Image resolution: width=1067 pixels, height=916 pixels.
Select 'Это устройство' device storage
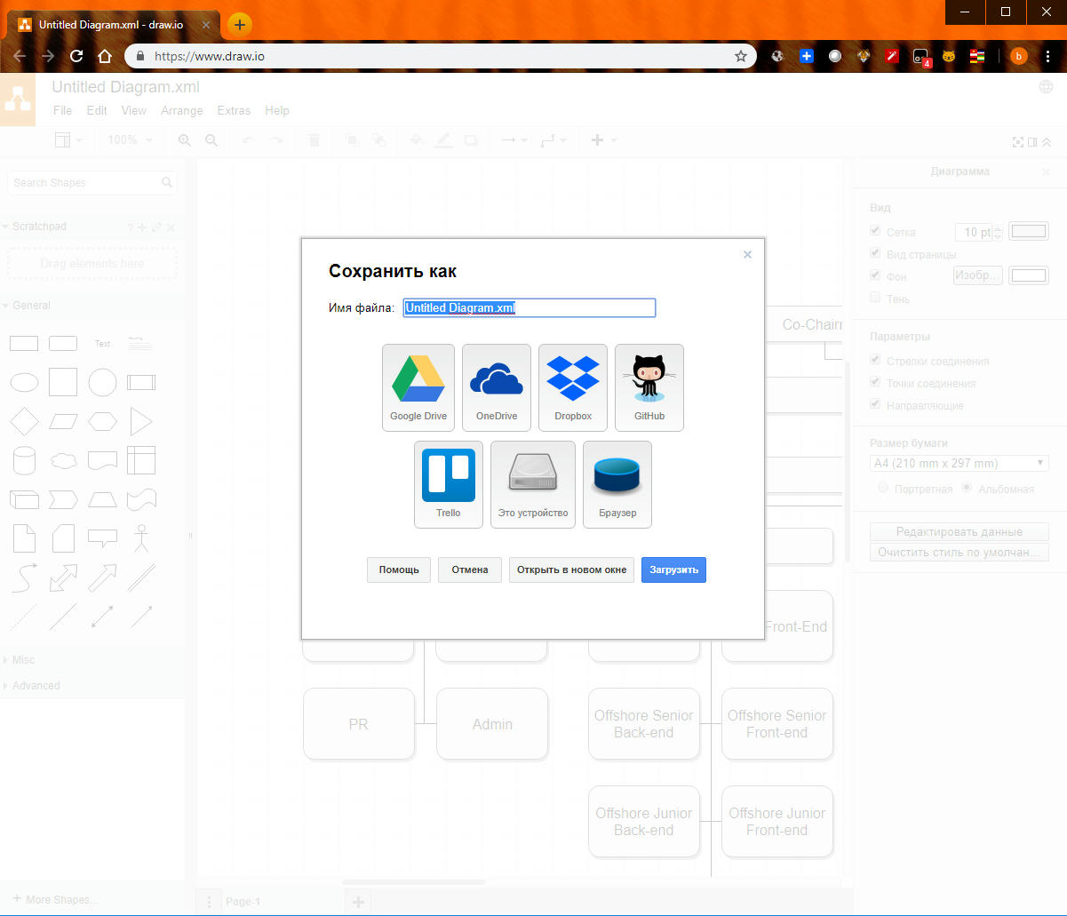(x=533, y=484)
